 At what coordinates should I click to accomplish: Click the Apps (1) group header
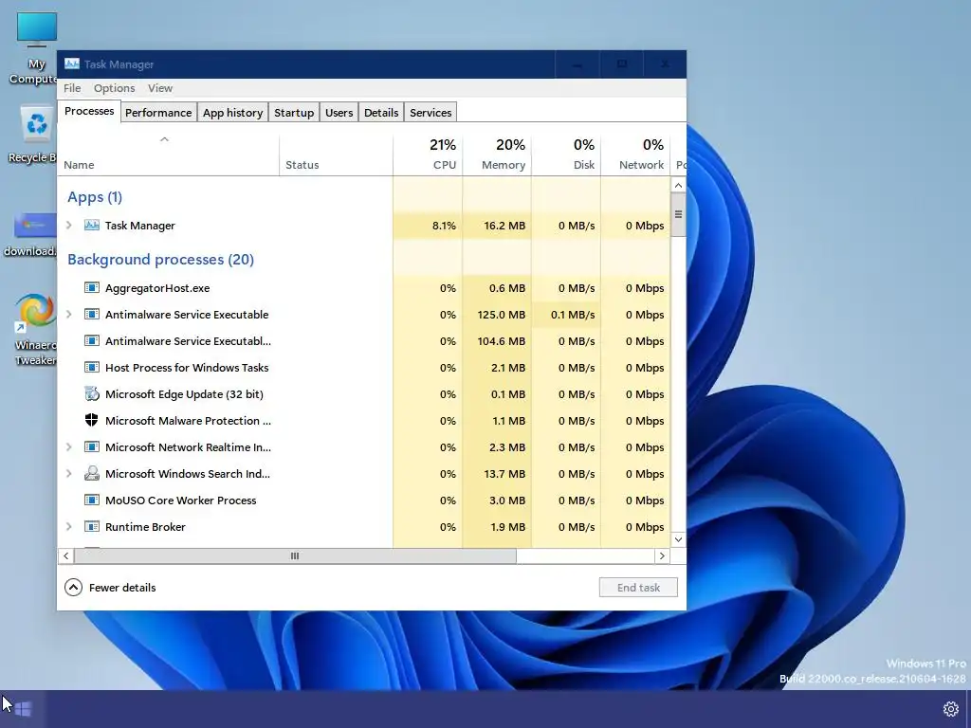95,197
